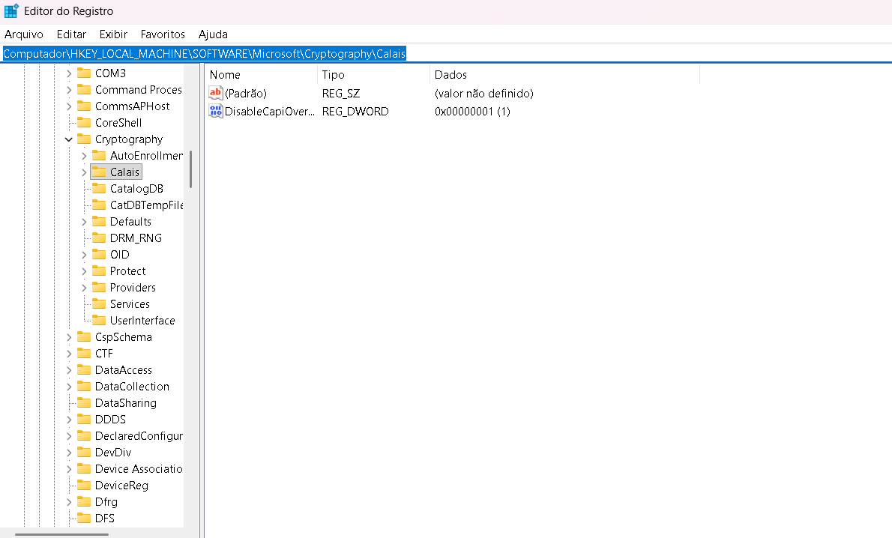Click the tree pane horizontal scrollbar
Screen dimensions: 892x538
pos(61,534)
